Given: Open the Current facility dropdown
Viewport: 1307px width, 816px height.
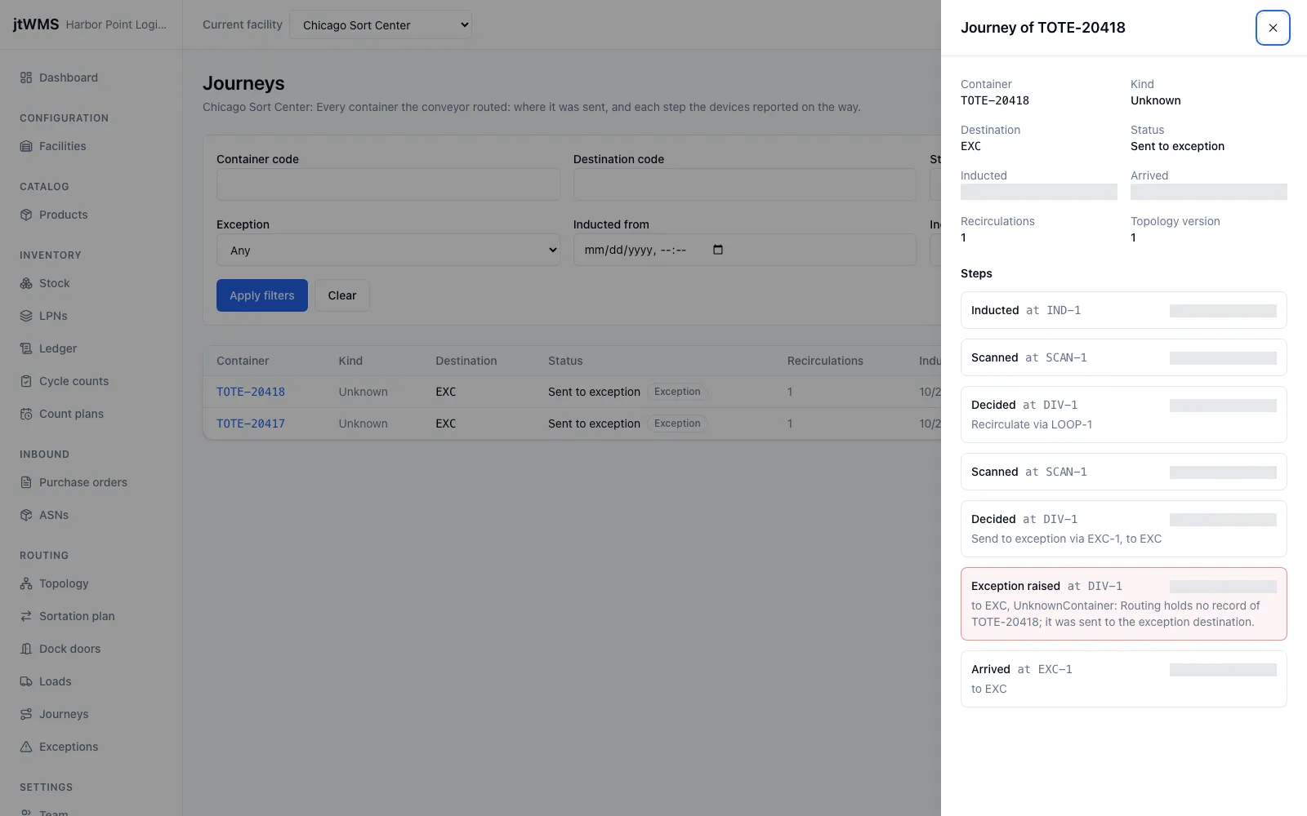Looking at the screenshot, I should pyautogui.click(x=381, y=25).
